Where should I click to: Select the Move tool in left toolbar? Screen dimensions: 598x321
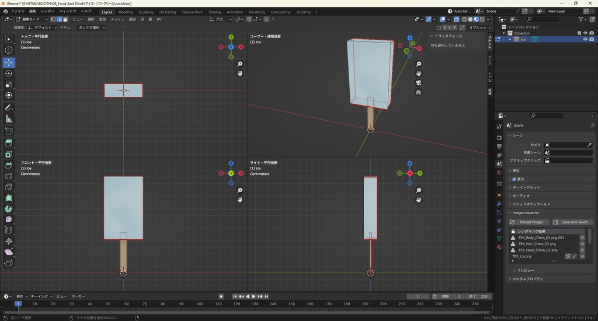pos(9,62)
